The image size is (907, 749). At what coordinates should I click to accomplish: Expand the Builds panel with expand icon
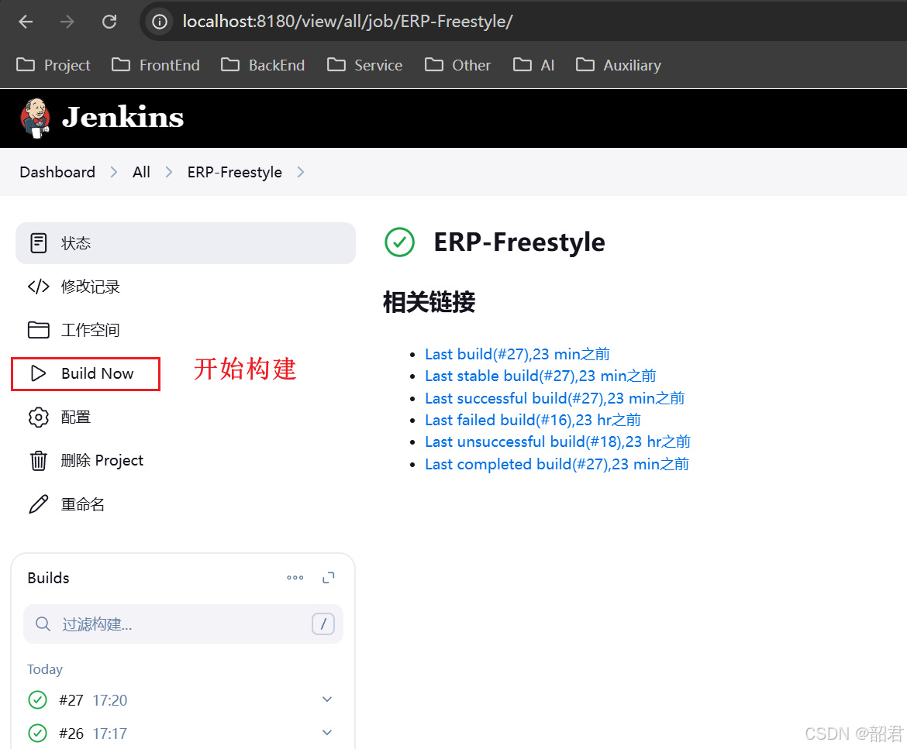point(329,577)
